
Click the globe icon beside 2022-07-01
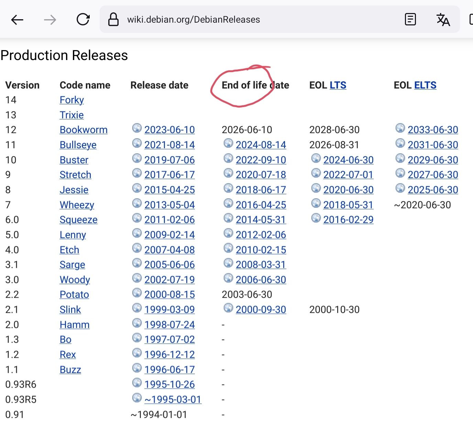[x=316, y=173]
